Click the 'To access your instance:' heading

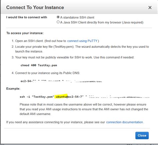pyautogui.click(x=25, y=33)
